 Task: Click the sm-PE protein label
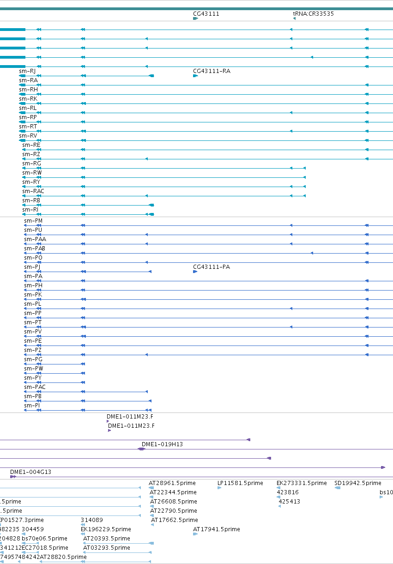[x=33, y=341]
